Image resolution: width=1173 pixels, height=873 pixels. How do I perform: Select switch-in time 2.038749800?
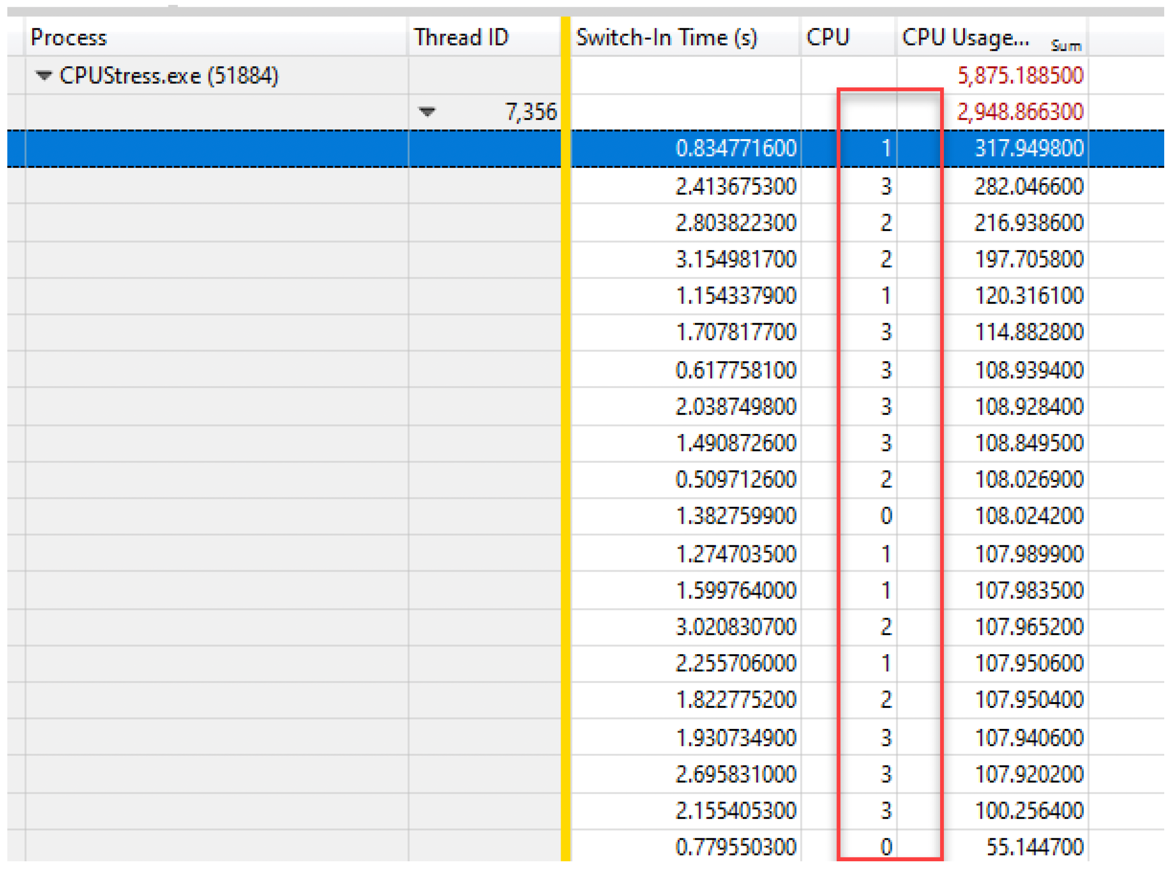pyautogui.click(x=736, y=406)
